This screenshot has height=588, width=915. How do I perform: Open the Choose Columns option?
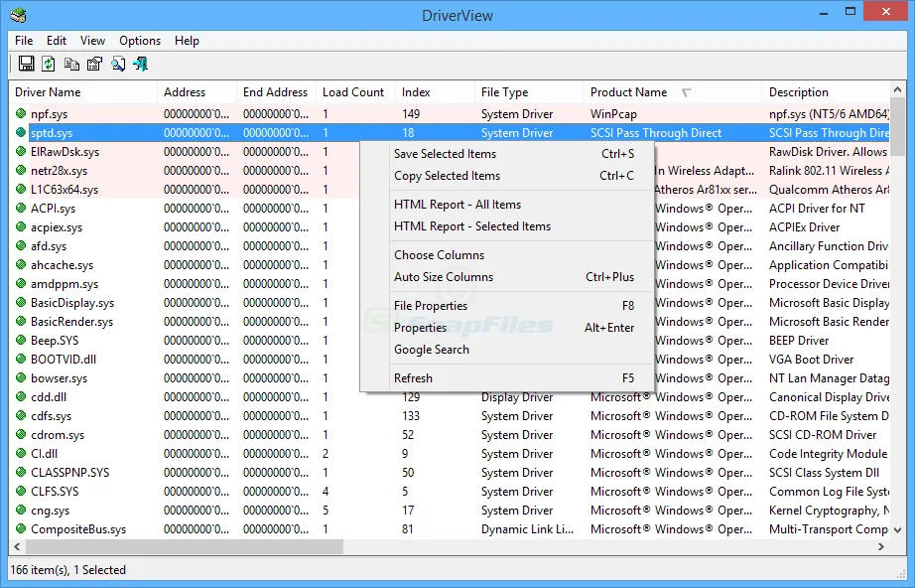coord(506,255)
